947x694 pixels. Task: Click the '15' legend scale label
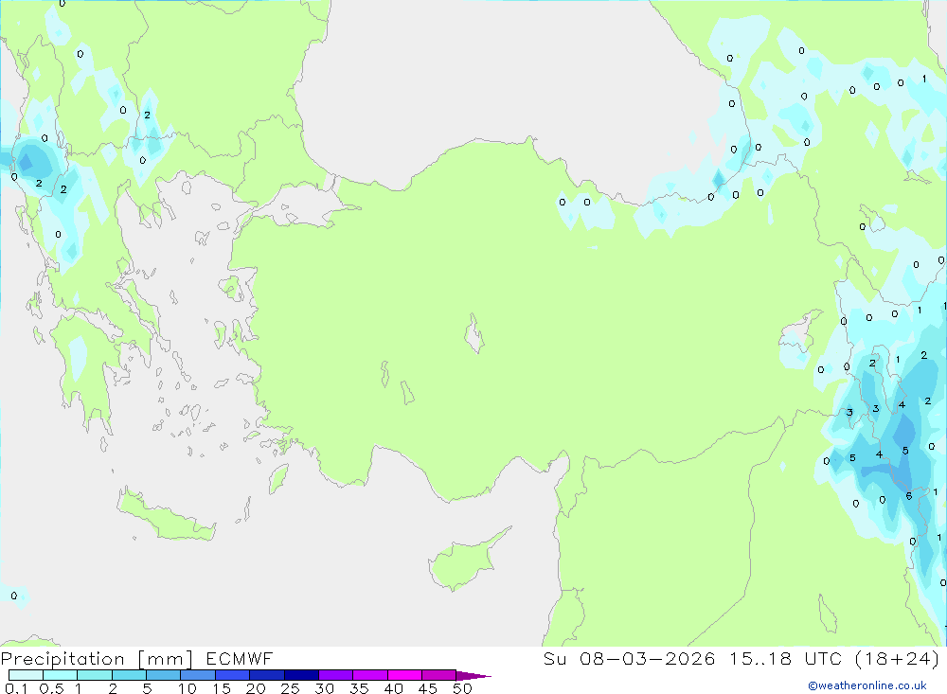(x=222, y=688)
